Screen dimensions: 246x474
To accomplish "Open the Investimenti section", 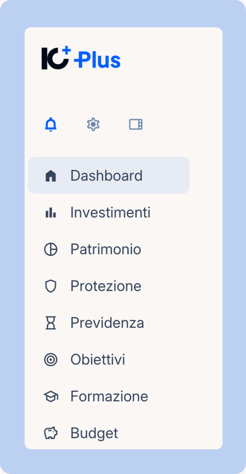I will click(110, 212).
